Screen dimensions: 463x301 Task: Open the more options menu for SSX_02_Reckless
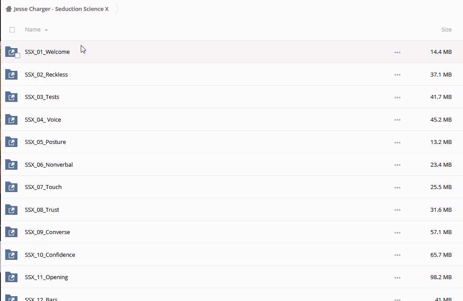pyautogui.click(x=397, y=75)
